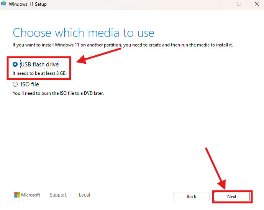Click the install-on-another-partition description text
The height and width of the screenshot is (210, 264).
tap(123, 45)
